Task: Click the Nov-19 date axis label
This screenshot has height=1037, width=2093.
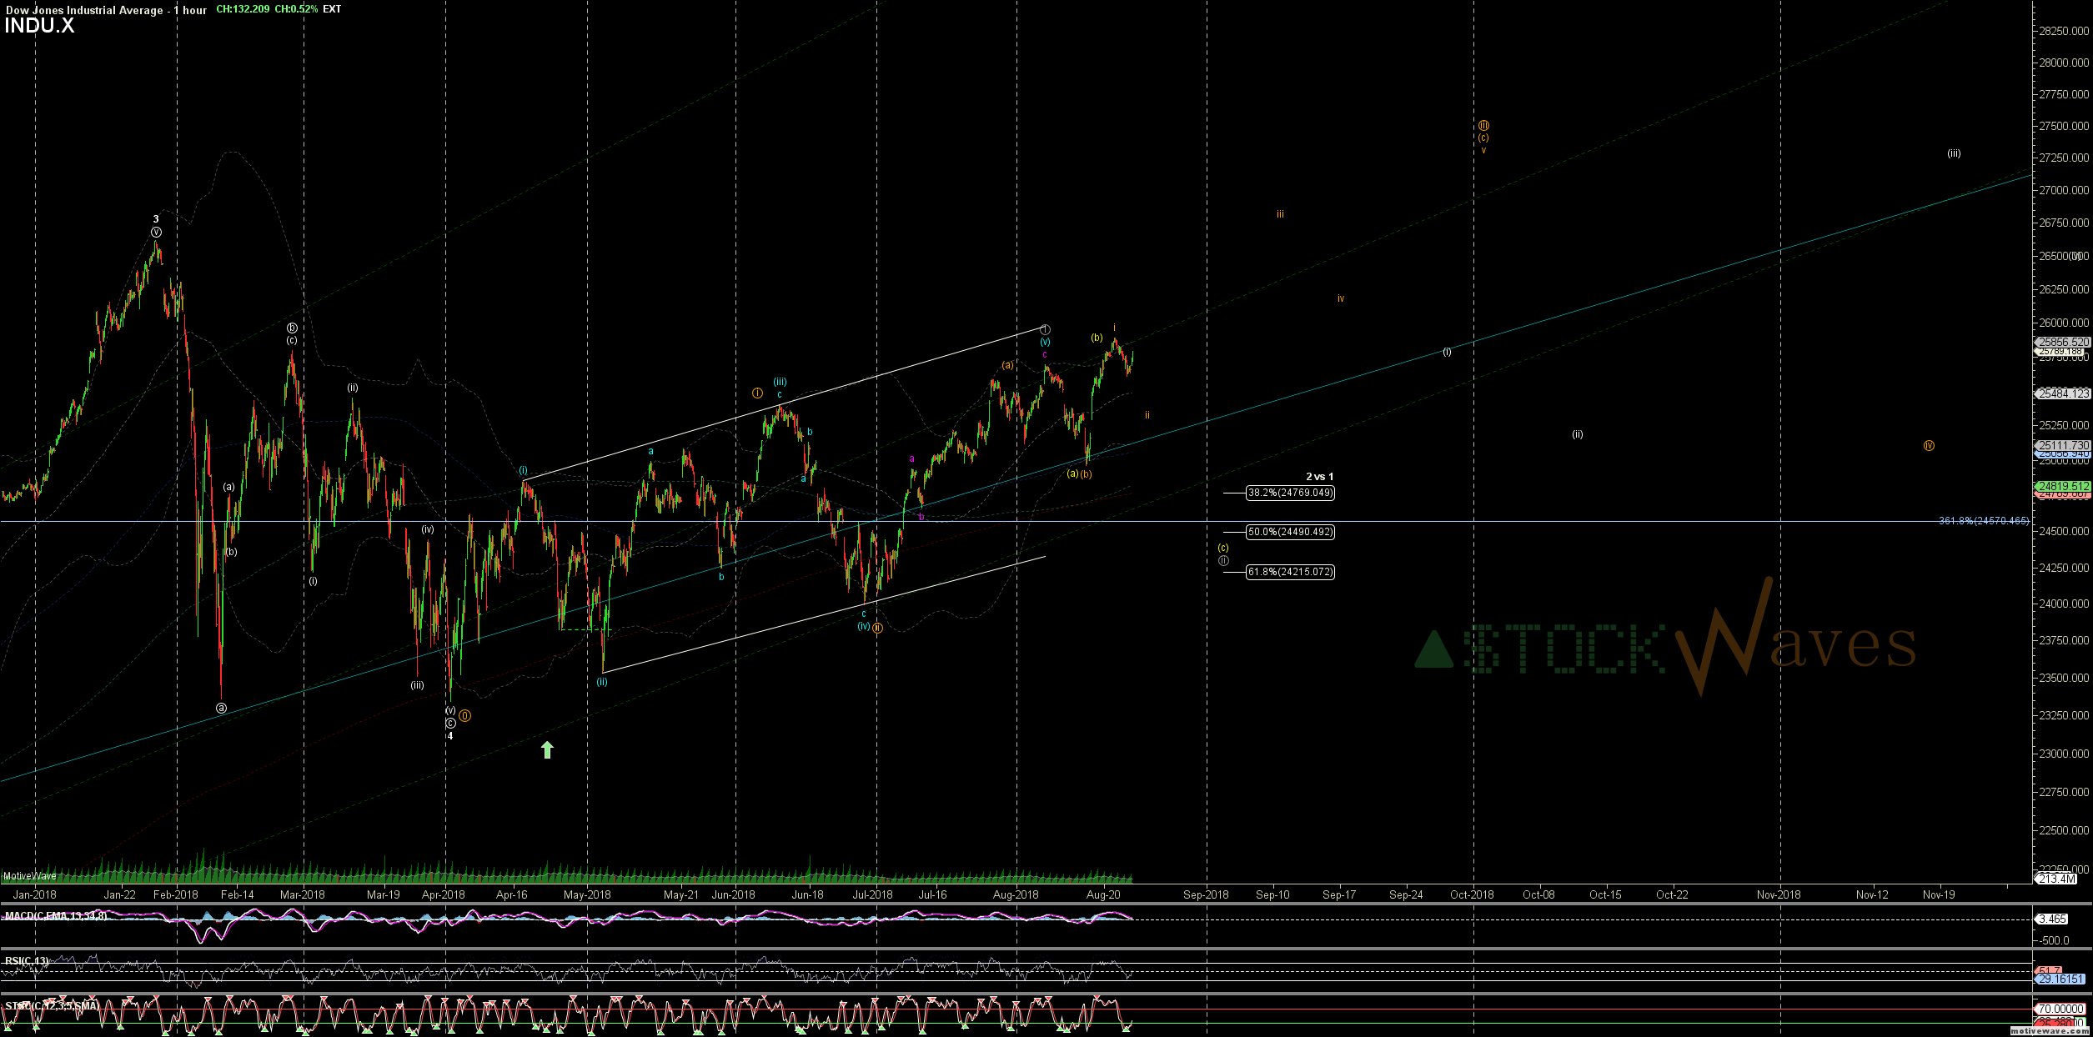Action: coord(1939,894)
